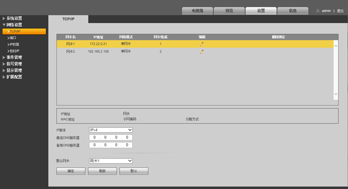The image size is (348, 189).
Task: Open the 默认网卡 dropdown
Action: click(111, 161)
